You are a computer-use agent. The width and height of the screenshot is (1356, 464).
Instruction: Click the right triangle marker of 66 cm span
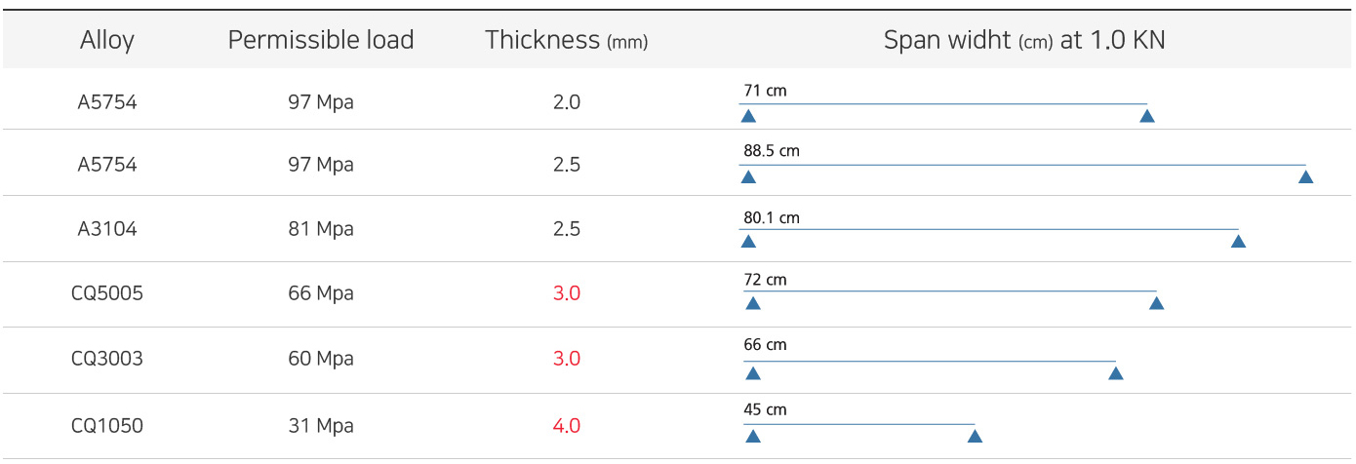pyautogui.click(x=1116, y=373)
